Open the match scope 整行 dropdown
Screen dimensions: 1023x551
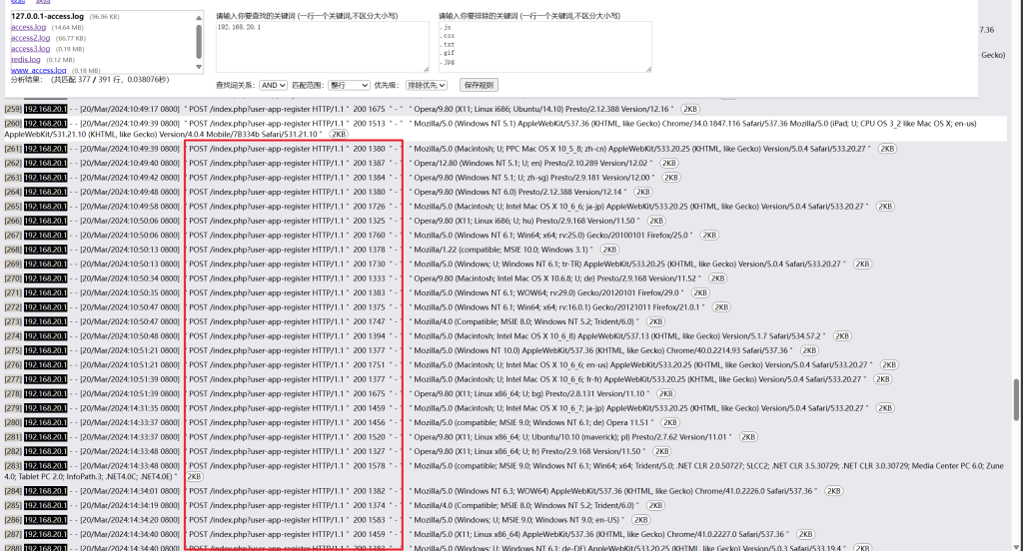click(x=349, y=86)
